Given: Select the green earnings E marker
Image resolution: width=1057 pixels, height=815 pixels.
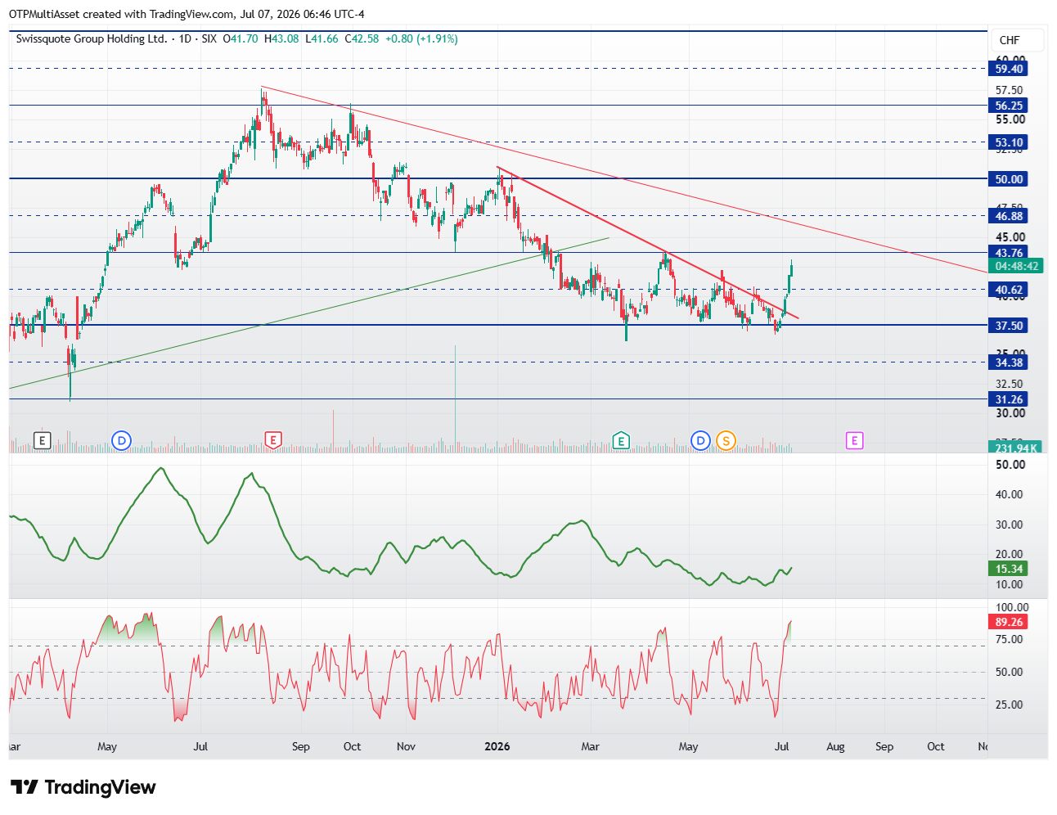Looking at the screenshot, I should tap(621, 441).
